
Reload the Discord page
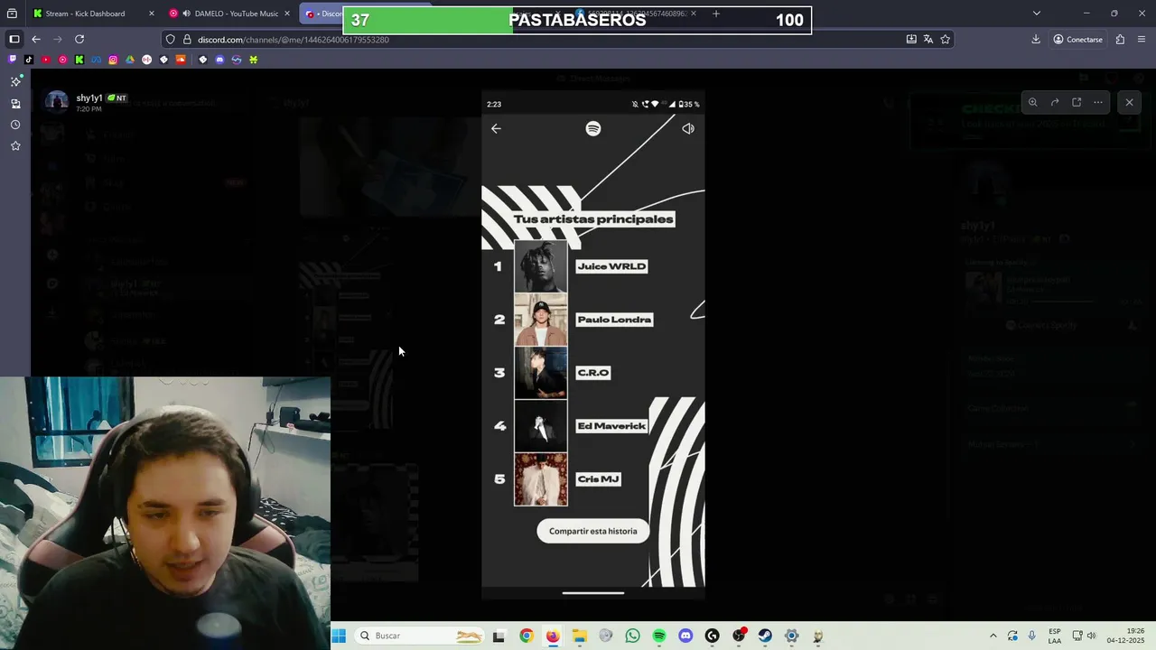[79, 40]
